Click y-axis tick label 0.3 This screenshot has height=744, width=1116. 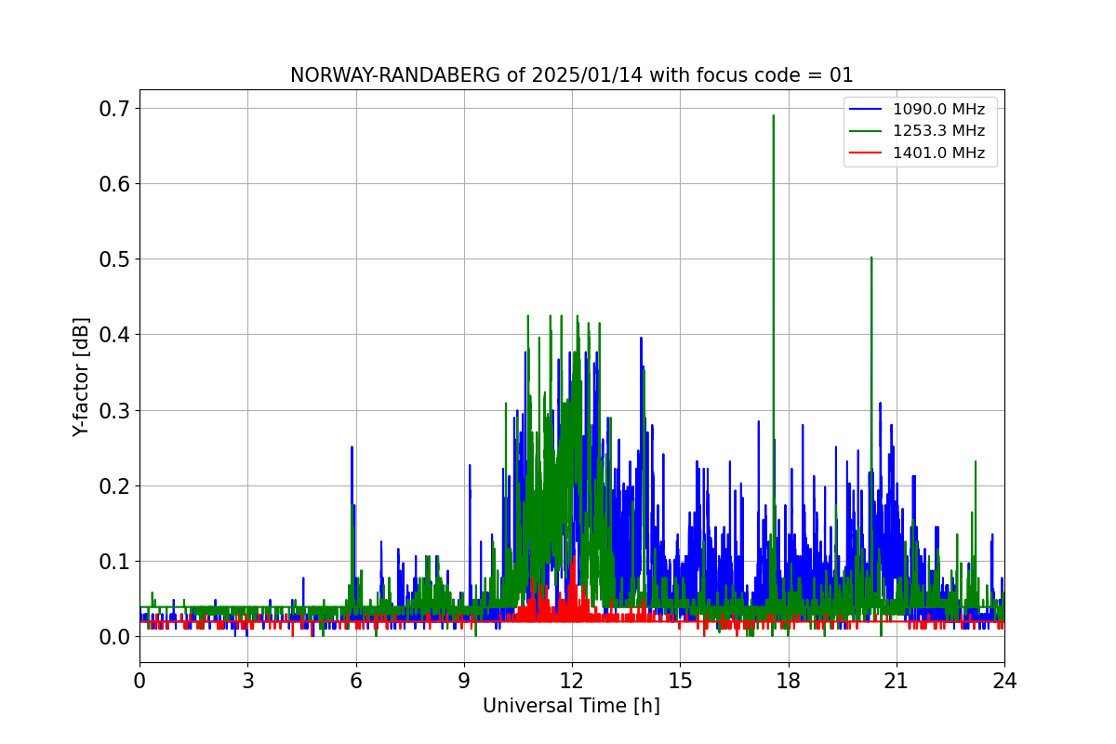coord(114,410)
